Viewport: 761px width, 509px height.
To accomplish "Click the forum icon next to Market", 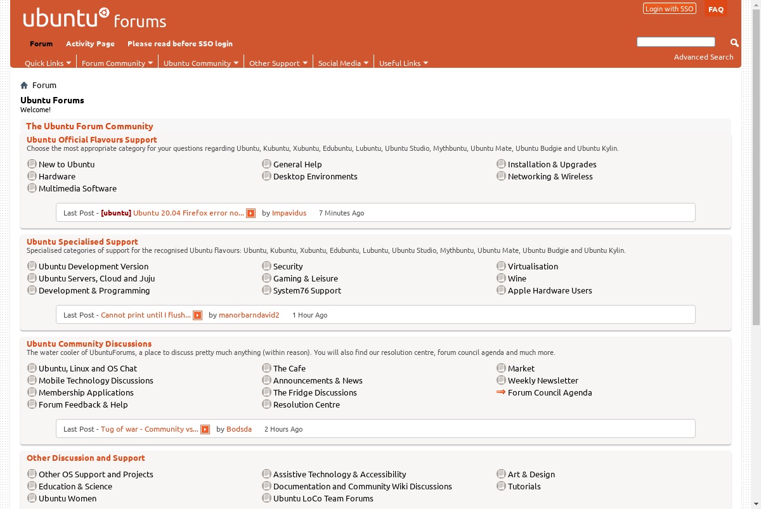I will [501, 368].
